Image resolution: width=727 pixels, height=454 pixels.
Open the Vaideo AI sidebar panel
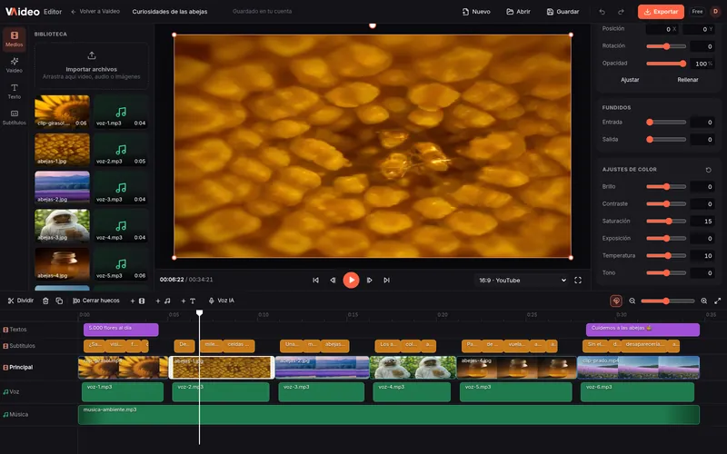pos(14,65)
